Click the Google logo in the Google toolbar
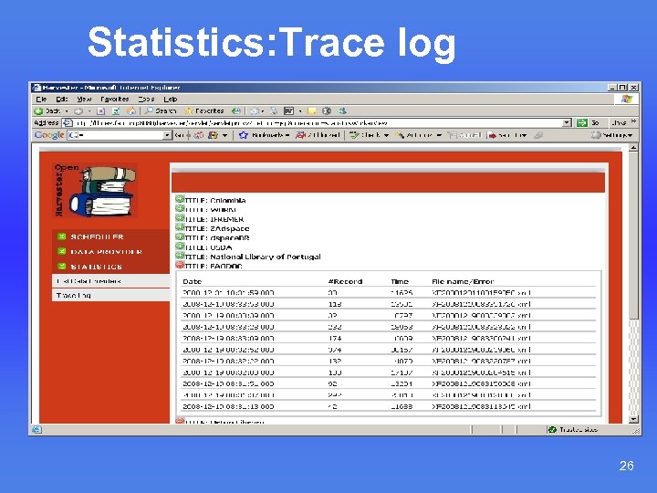 (x=49, y=135)
